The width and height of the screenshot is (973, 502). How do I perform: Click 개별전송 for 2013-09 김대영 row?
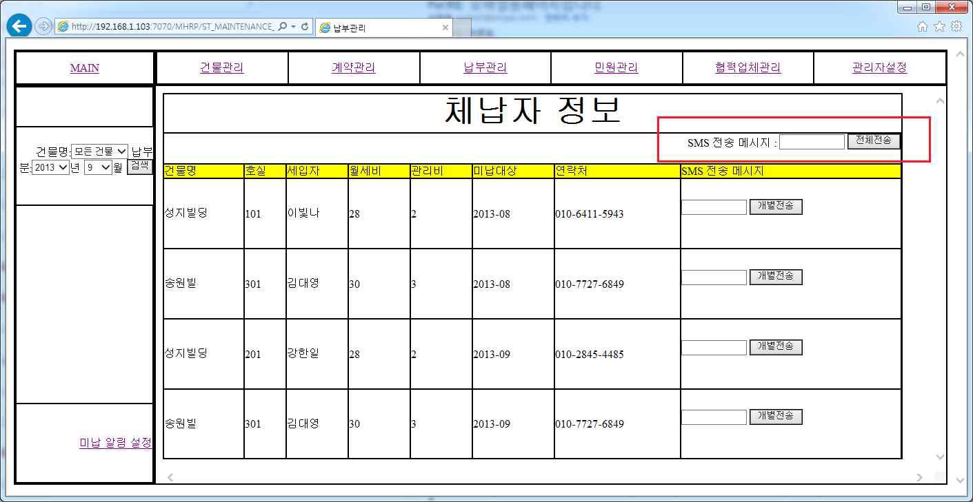point(776,417)
